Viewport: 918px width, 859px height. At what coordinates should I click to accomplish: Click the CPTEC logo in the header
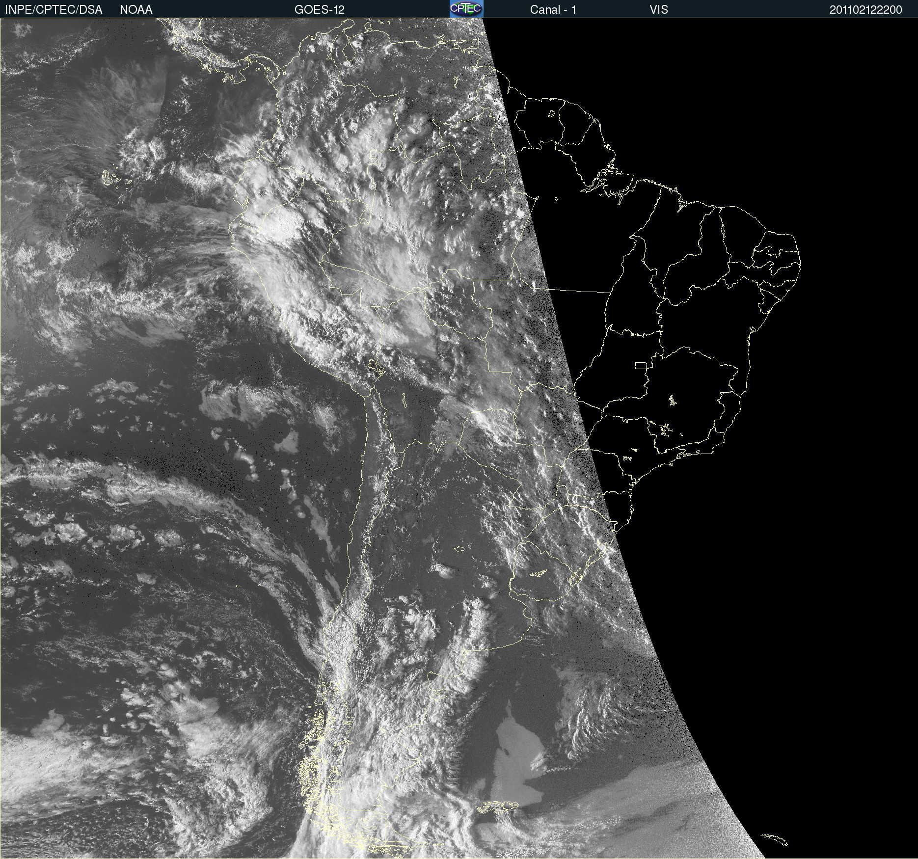(x=466, y=9)
